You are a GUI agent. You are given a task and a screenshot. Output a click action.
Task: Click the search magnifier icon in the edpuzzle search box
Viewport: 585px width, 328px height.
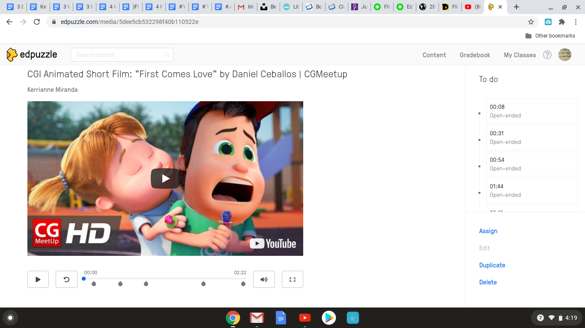(167, 55)
